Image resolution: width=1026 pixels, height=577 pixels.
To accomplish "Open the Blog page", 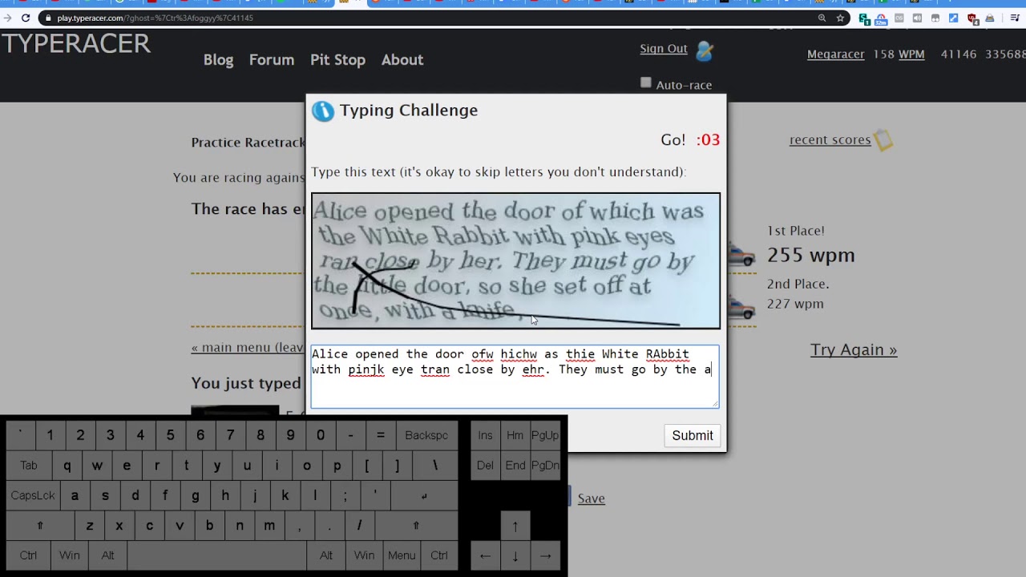I will click(218, 59).
